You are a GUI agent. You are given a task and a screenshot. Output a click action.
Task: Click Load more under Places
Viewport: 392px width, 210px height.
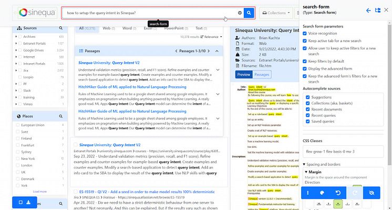click(x=40, y=192)
